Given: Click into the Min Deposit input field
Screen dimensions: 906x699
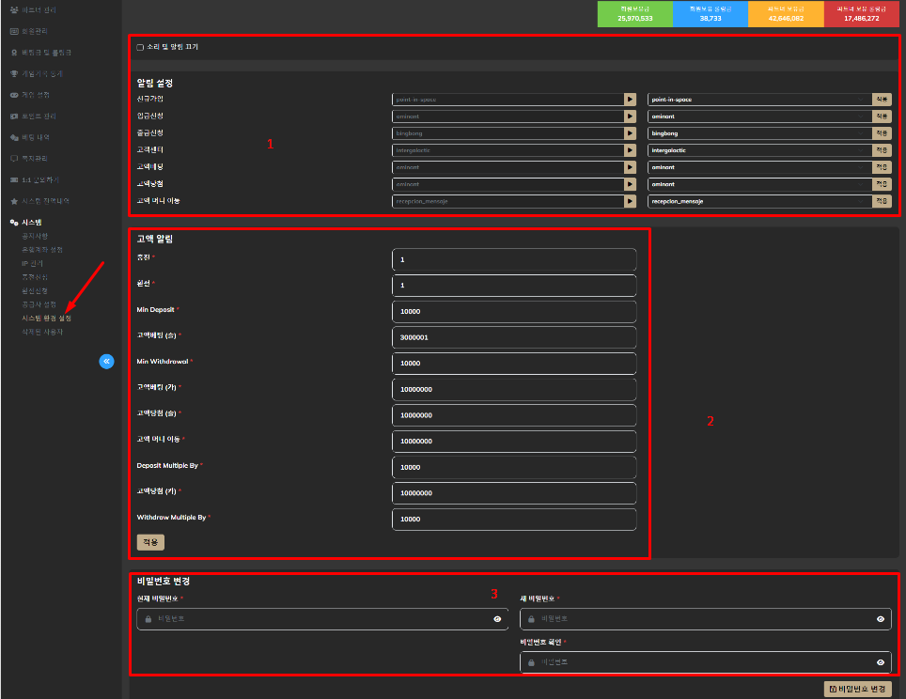Looking at the screenshot, I should (x=513, y=312).
